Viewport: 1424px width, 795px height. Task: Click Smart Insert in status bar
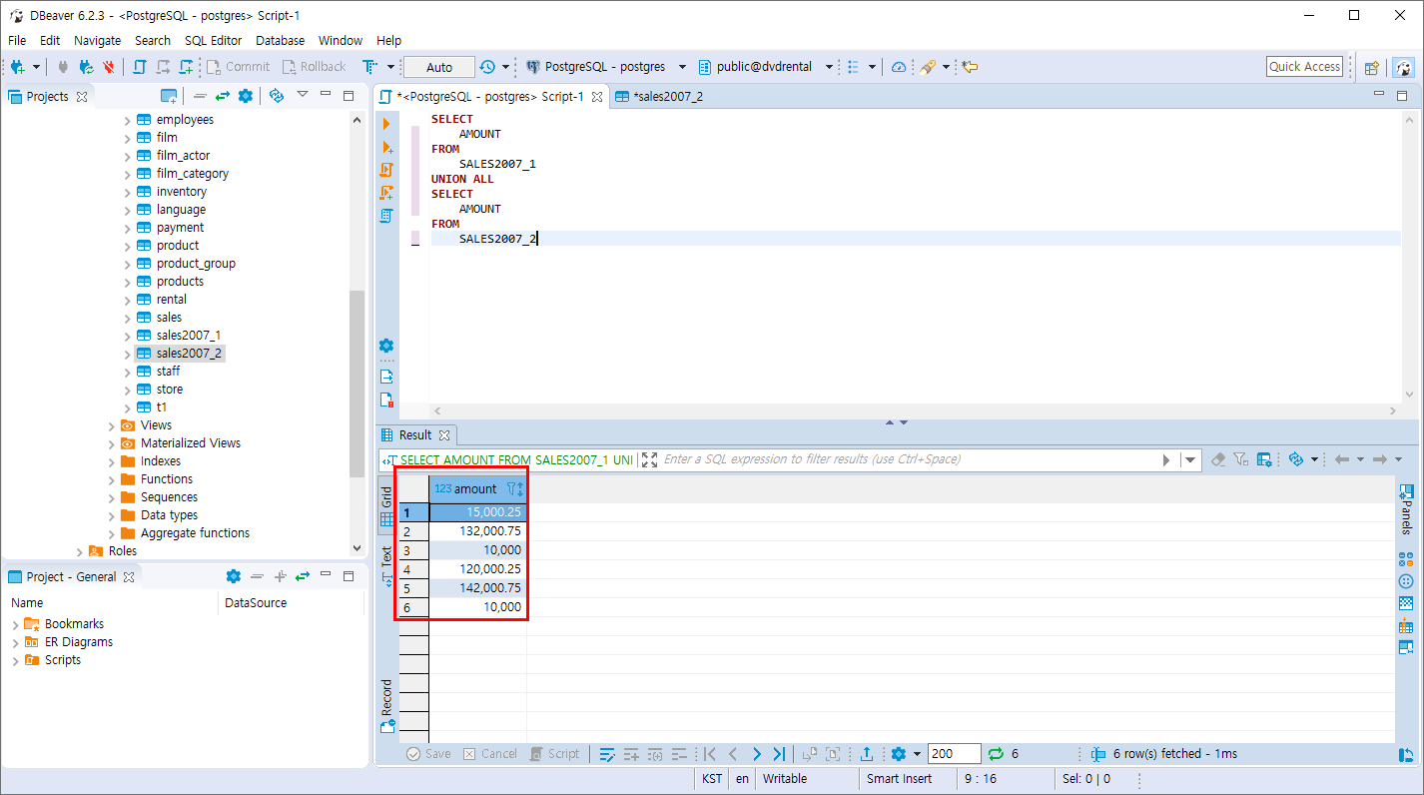(x=899, y=779)
